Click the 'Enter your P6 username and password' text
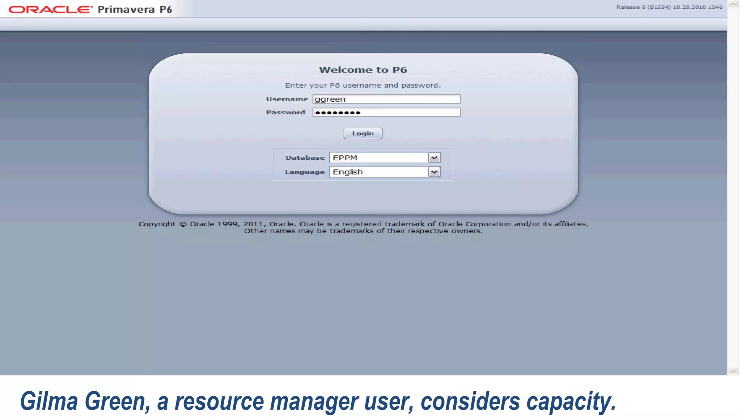 pos(363,85)
